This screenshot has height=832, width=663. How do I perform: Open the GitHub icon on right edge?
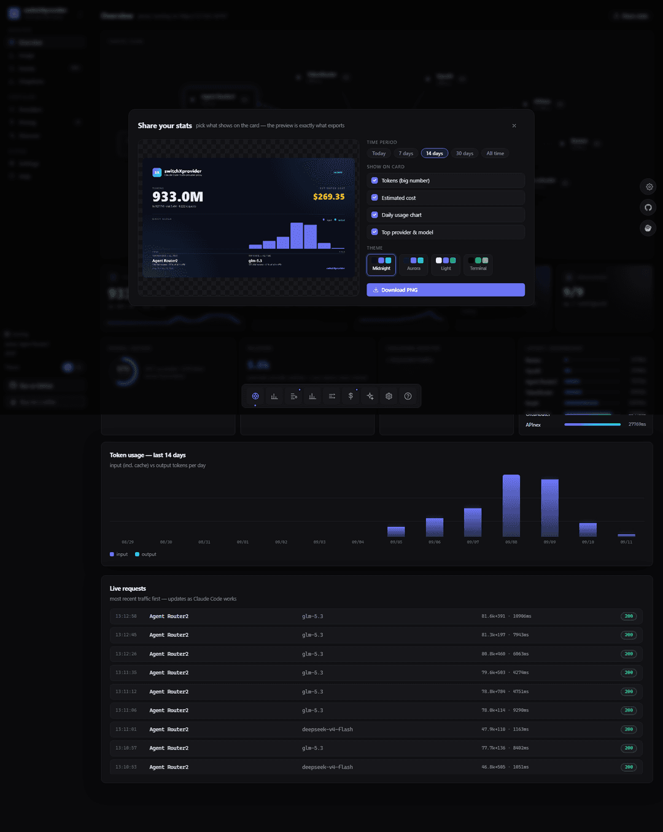coord(648,208)
